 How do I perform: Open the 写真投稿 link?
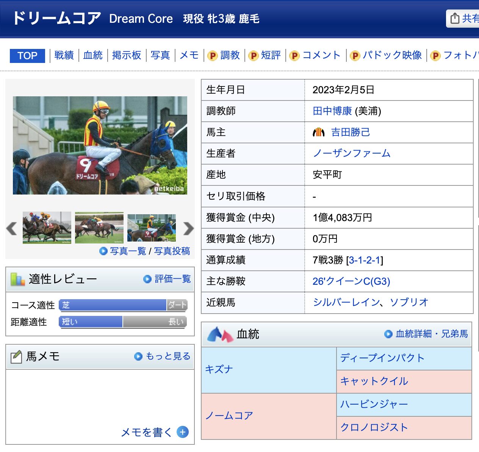pos(172,251)
